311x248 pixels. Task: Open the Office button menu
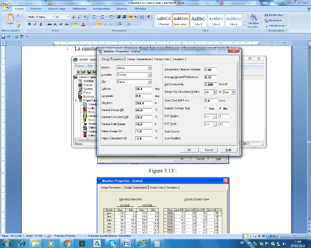tap(5, 5)
